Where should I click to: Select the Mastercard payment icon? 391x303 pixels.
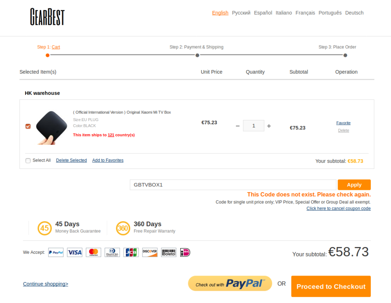94,252
